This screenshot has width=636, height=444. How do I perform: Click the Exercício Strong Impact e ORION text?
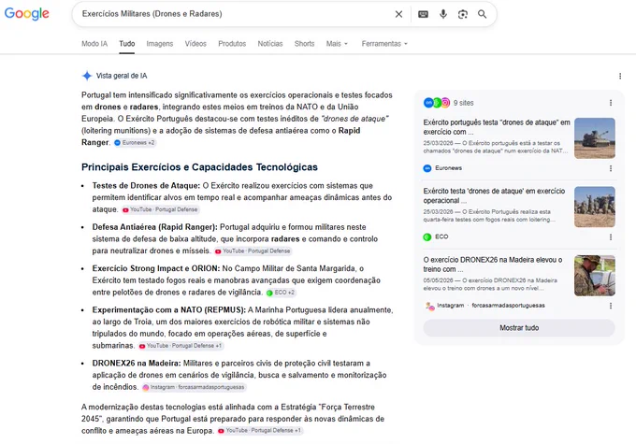click(x=156, y=268)
